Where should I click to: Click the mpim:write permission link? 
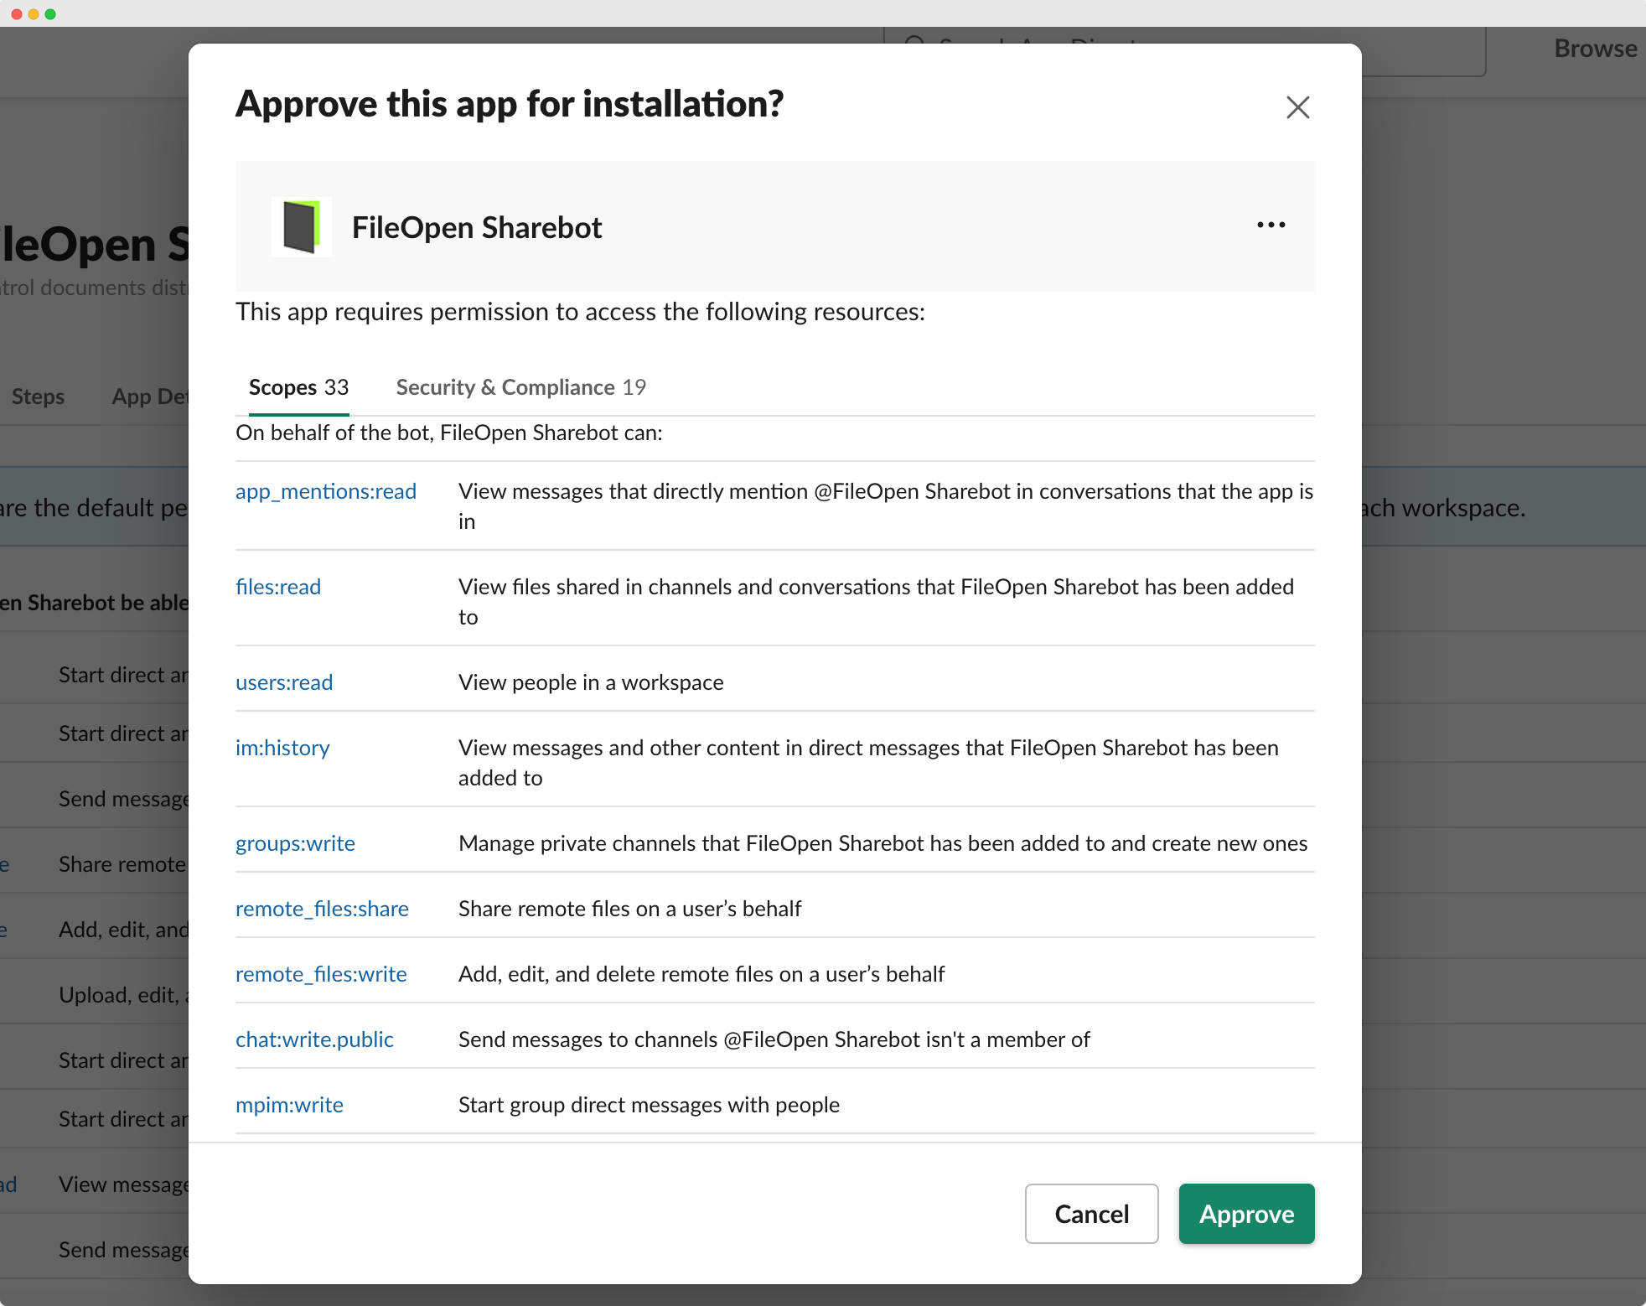pos(289,1104)
